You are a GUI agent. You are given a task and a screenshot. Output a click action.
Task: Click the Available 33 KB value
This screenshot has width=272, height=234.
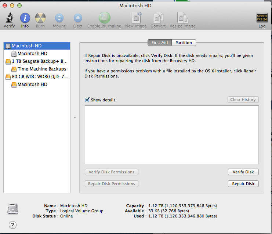tap(168, 211)
